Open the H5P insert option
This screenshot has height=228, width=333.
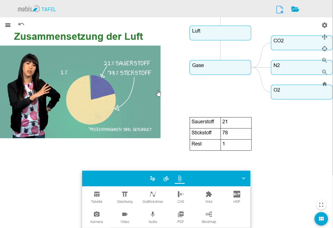point(237,197)
